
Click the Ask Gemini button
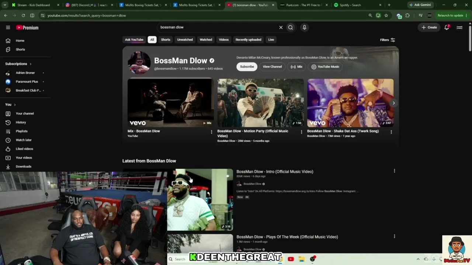click(x=420, y=5)
